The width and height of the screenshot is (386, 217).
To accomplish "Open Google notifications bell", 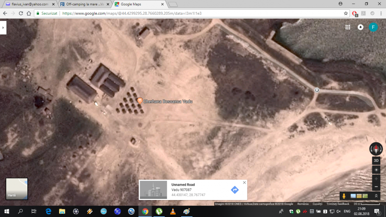I will tap(361, 27).
